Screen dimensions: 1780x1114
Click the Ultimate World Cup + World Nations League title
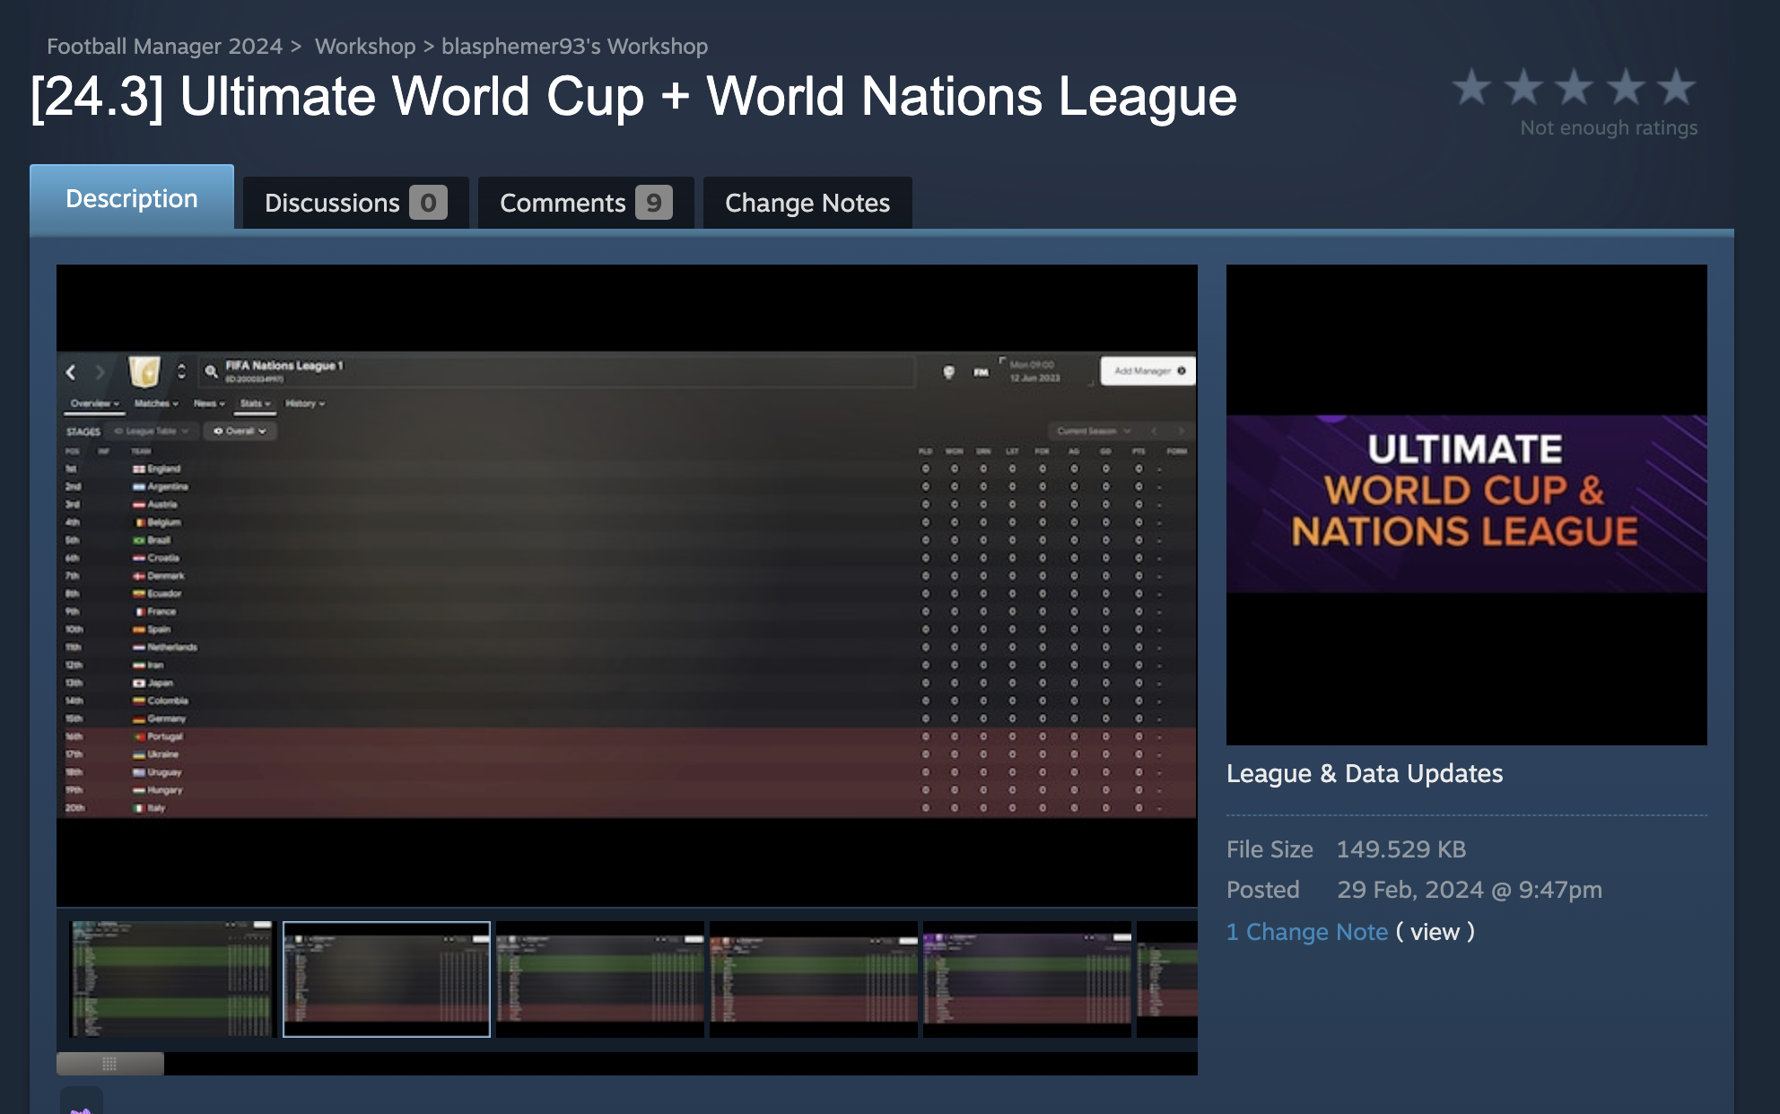point(633,96)
